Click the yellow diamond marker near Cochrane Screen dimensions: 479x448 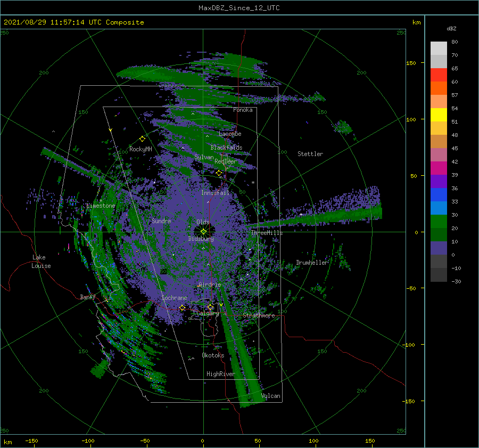tap(182, 307)
